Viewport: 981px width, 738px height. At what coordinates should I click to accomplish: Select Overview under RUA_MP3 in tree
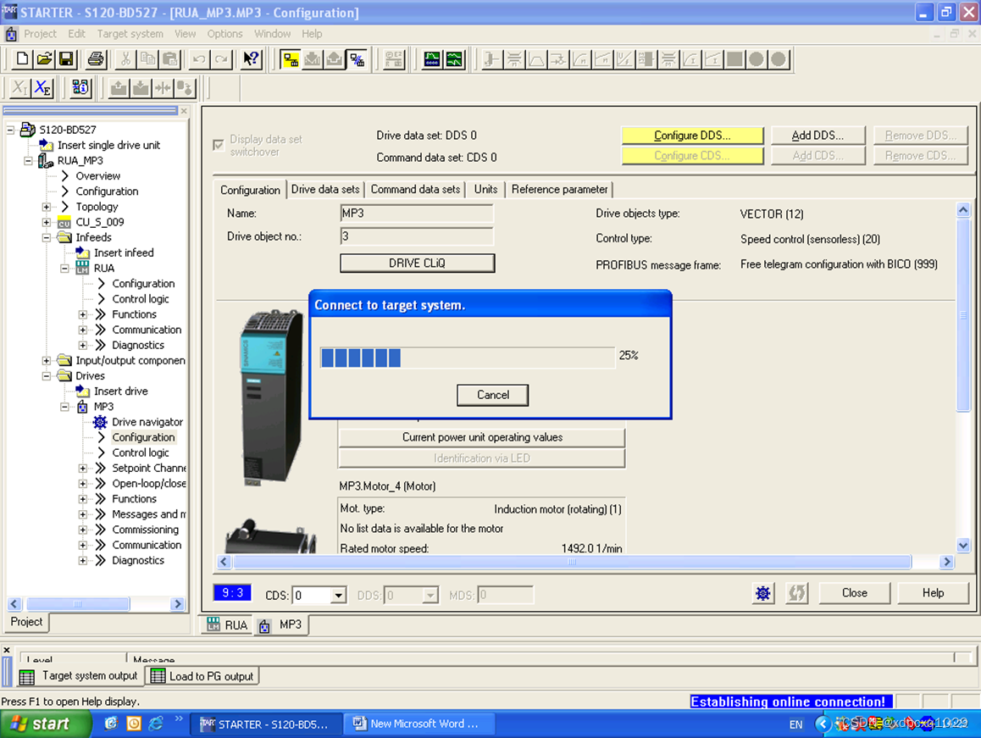pyautogui.click(x=97, y=176)
